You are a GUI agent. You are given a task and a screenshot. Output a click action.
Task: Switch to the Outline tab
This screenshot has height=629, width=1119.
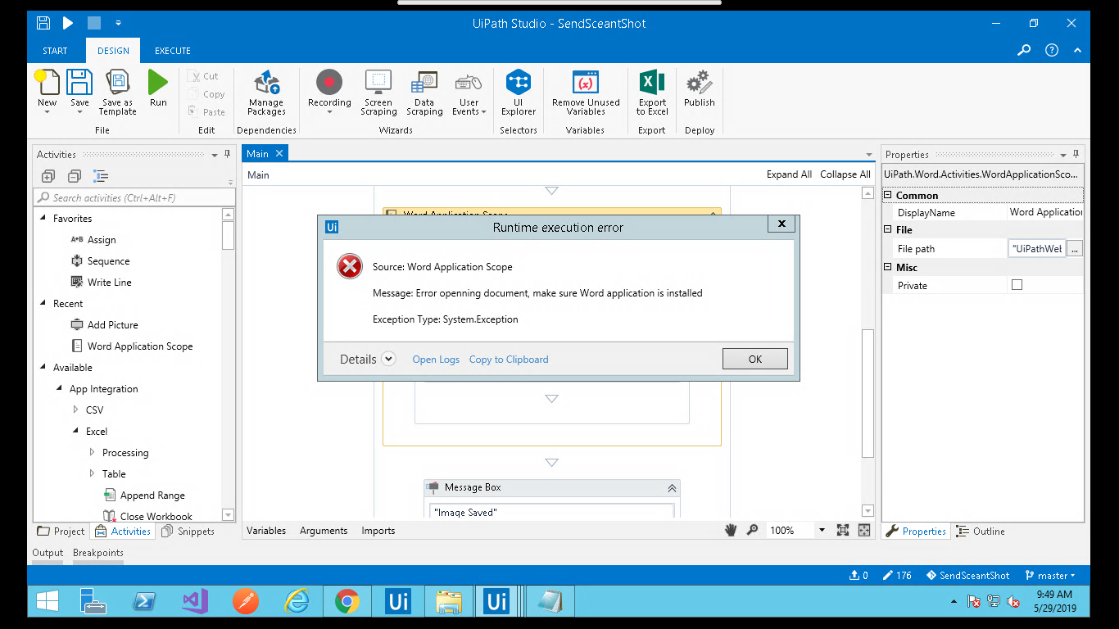click(981, 532)
